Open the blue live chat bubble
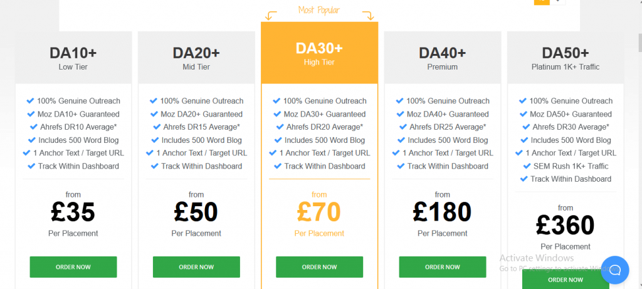The height and width of the screenshot is (289, 642). [614, 270]
